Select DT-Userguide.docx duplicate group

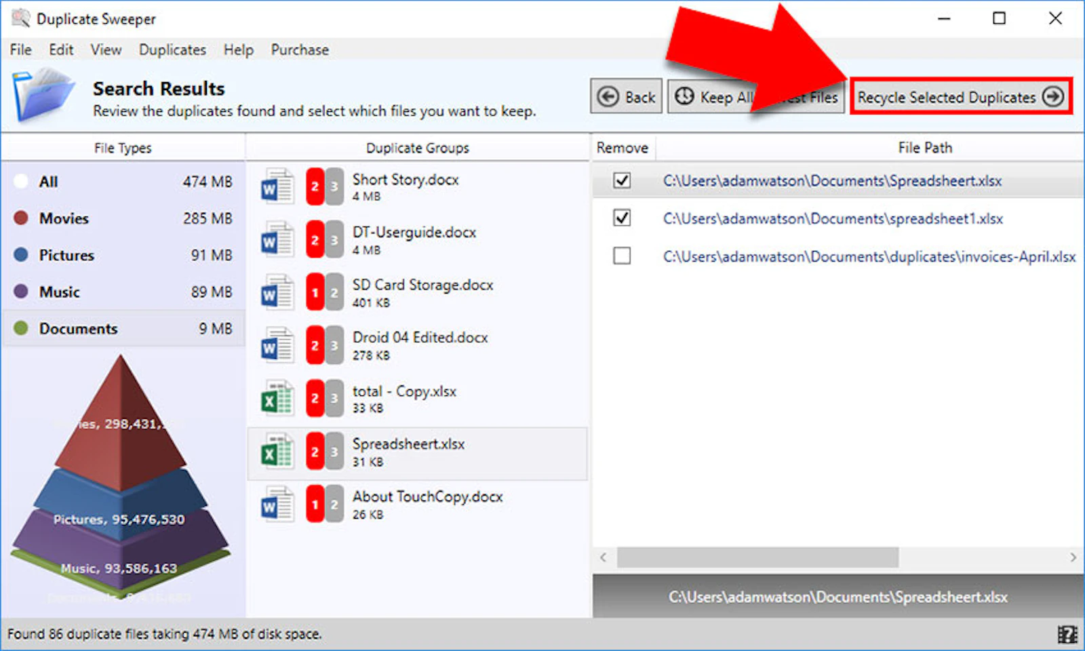(x=417, y=239)
